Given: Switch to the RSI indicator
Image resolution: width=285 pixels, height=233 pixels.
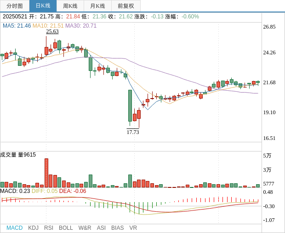Looking at the screenshot, I should pos(49,228).
